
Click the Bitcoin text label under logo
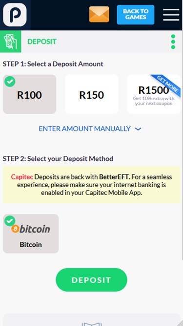31,244
